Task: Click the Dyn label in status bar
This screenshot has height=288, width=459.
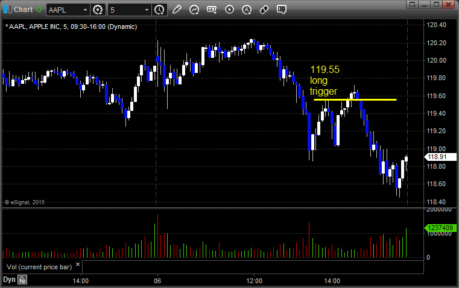Action: [x=9, y=280]
